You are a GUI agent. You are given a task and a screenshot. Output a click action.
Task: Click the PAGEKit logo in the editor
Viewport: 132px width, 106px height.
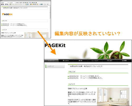7,14
